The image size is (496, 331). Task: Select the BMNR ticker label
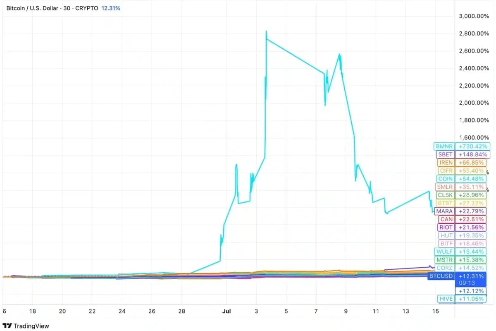point(444,146)
